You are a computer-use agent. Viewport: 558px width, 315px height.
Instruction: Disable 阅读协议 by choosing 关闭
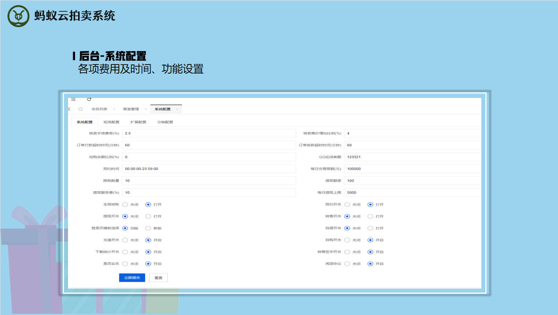point(347,264)
